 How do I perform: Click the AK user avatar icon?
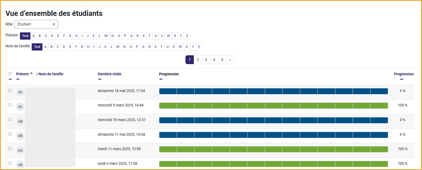coord(20,92)
